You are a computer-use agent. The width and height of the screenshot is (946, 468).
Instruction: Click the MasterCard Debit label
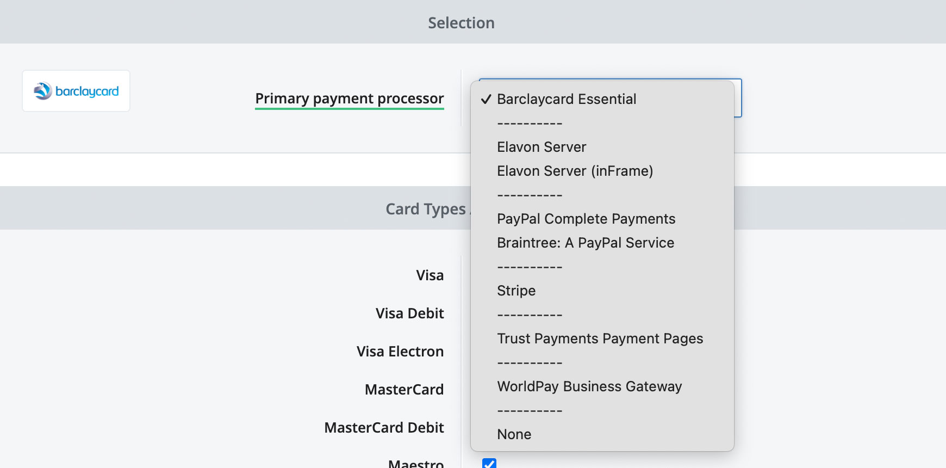coord(384,428)
